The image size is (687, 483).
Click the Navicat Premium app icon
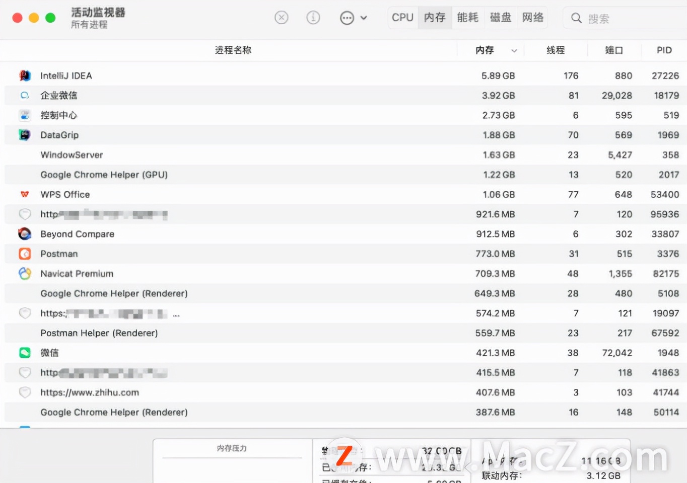[x=25, y=273]
